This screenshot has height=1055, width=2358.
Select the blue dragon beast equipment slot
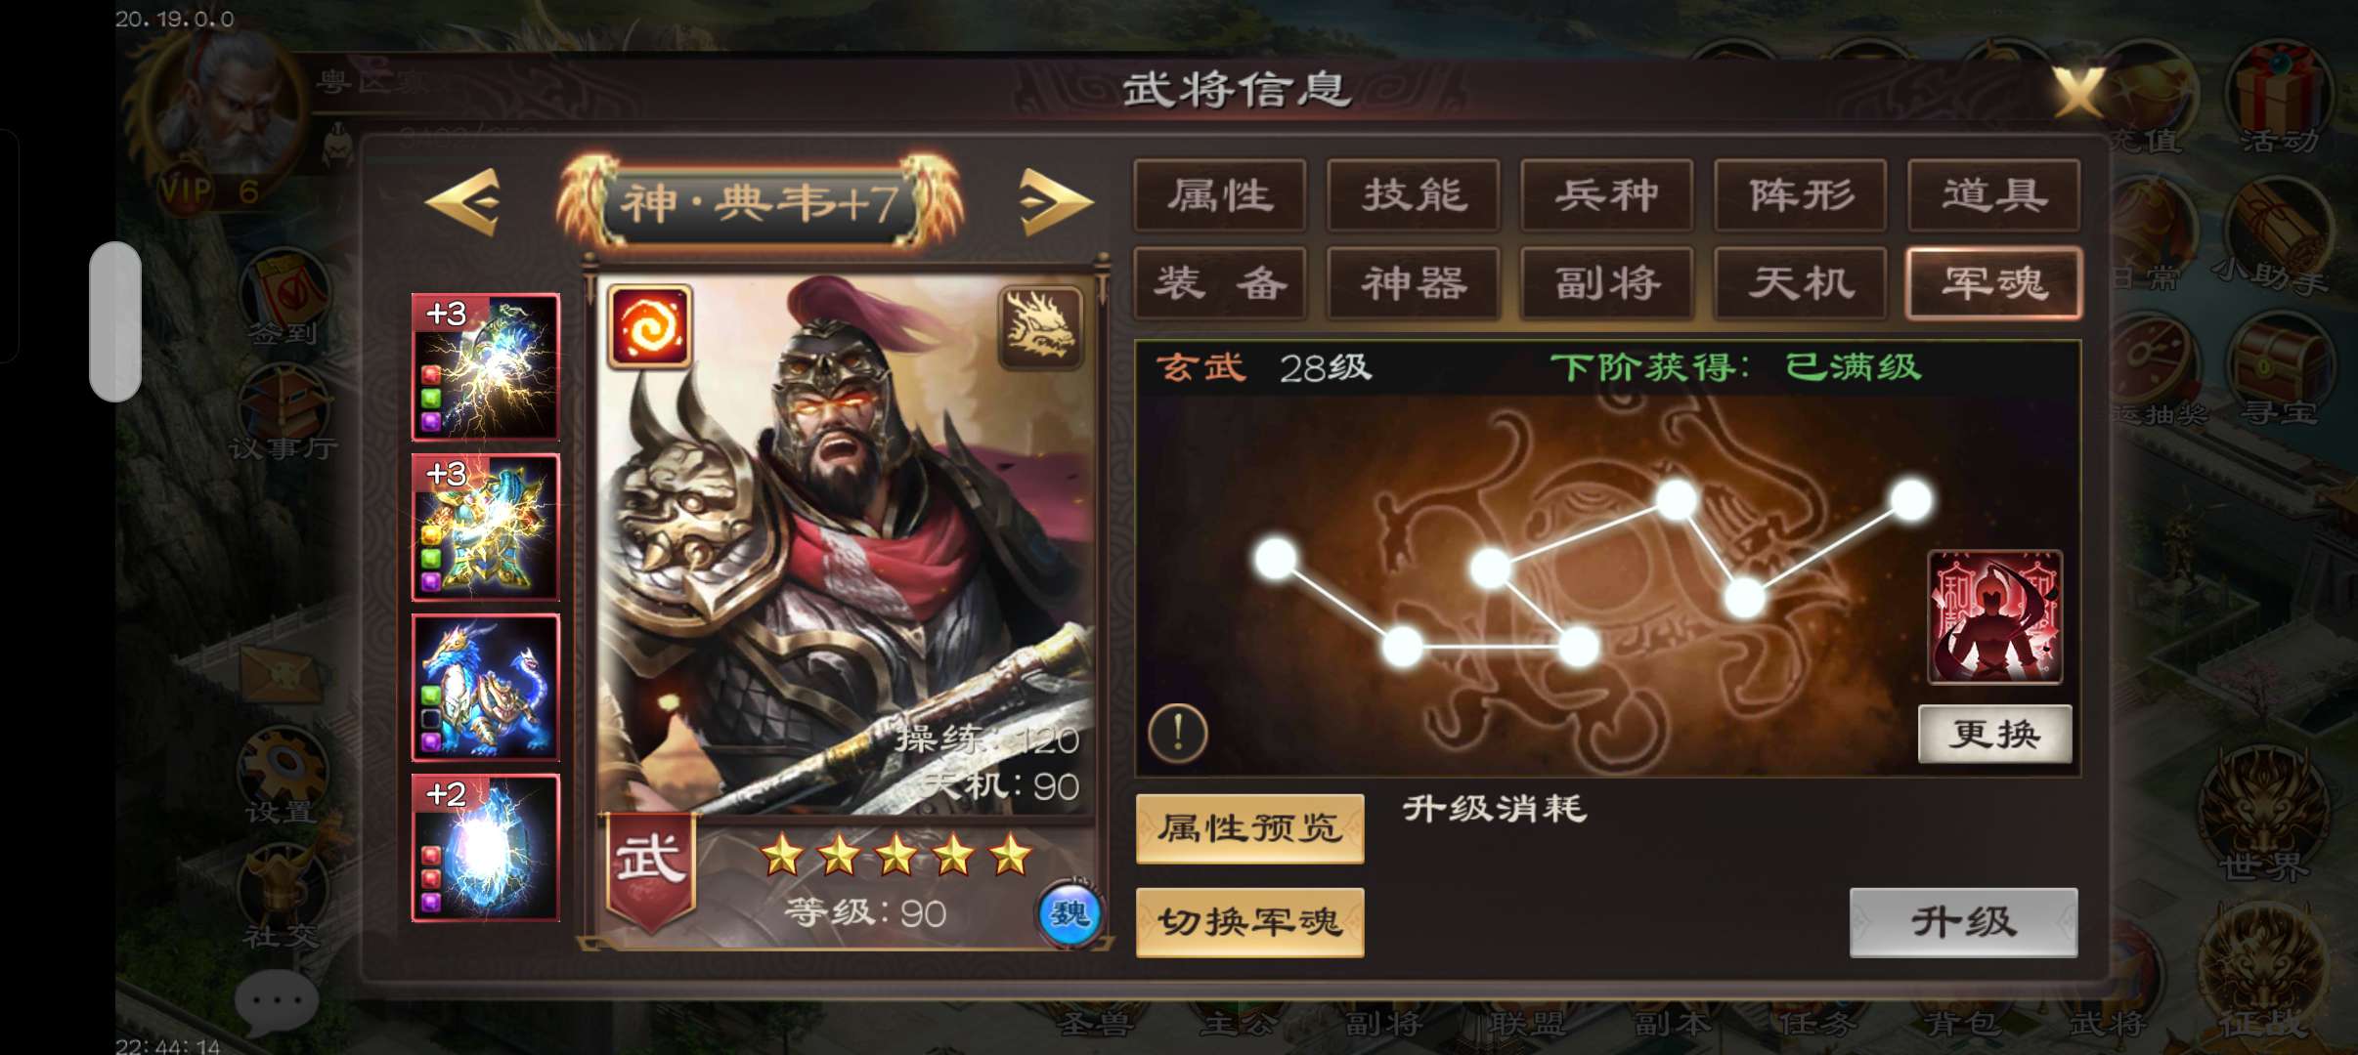(x=486, y=688)
